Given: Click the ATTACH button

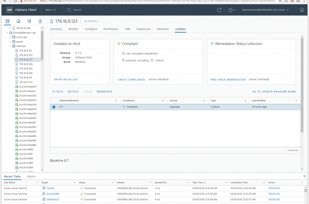Looking at the screenshot, I should [x=57, y=92].
